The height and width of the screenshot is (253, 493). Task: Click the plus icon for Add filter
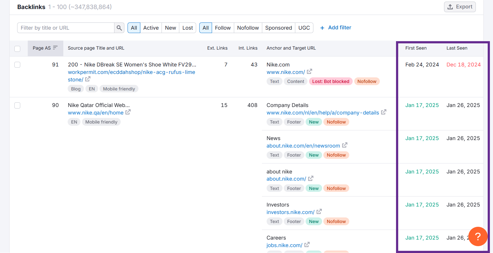(x=322, y=28)
